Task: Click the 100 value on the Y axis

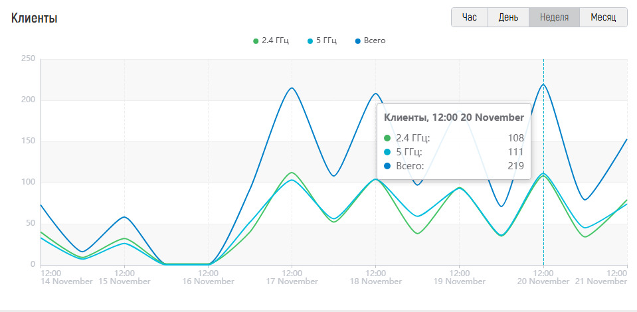Action: [x=28, y=183]
